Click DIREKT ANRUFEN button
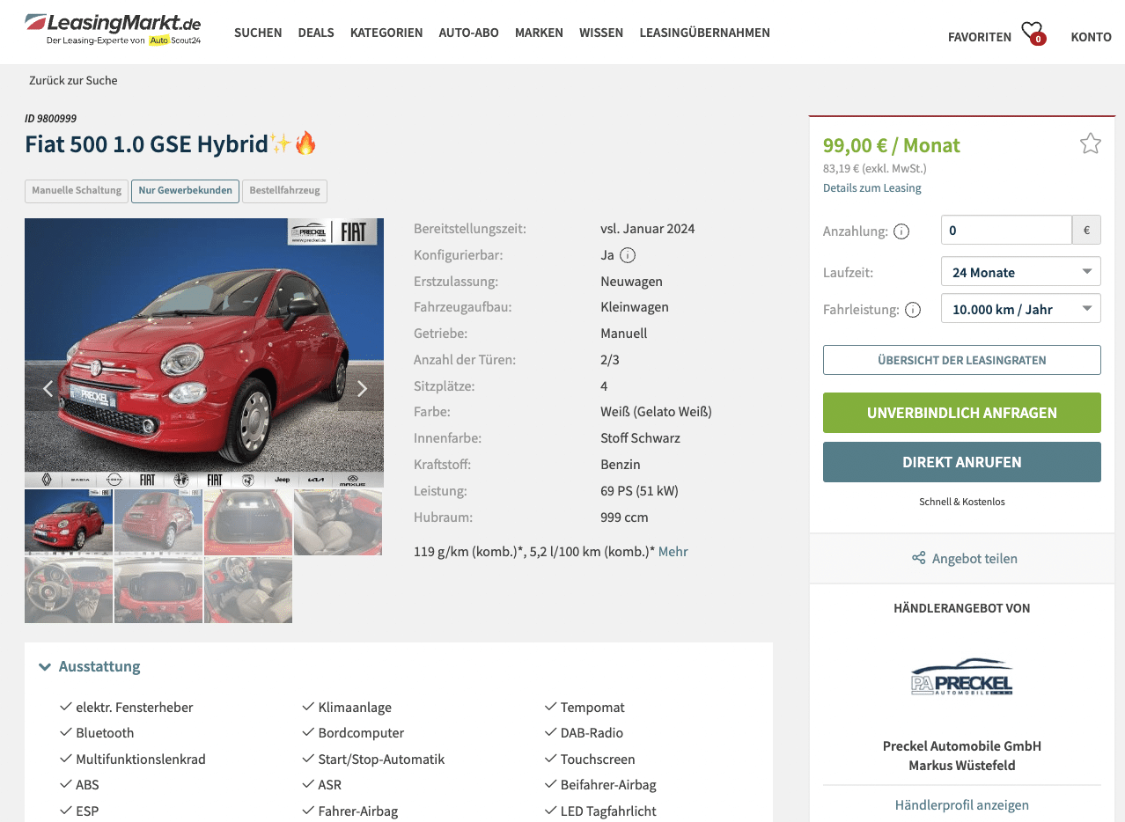This screenshot has width=1125, height=822. pos(962,462)
